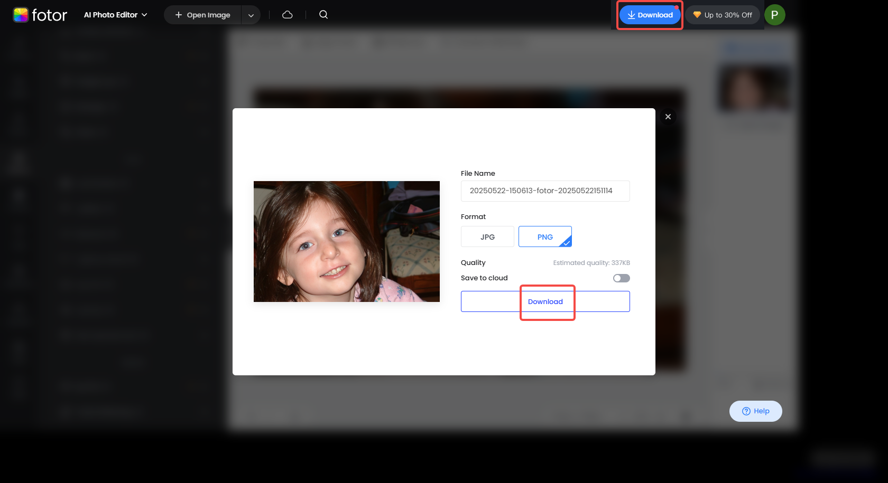The height and width of the screenshot is (483, 888).
Task: Expand the Open Image arrow menu
Action: [251, 15]
